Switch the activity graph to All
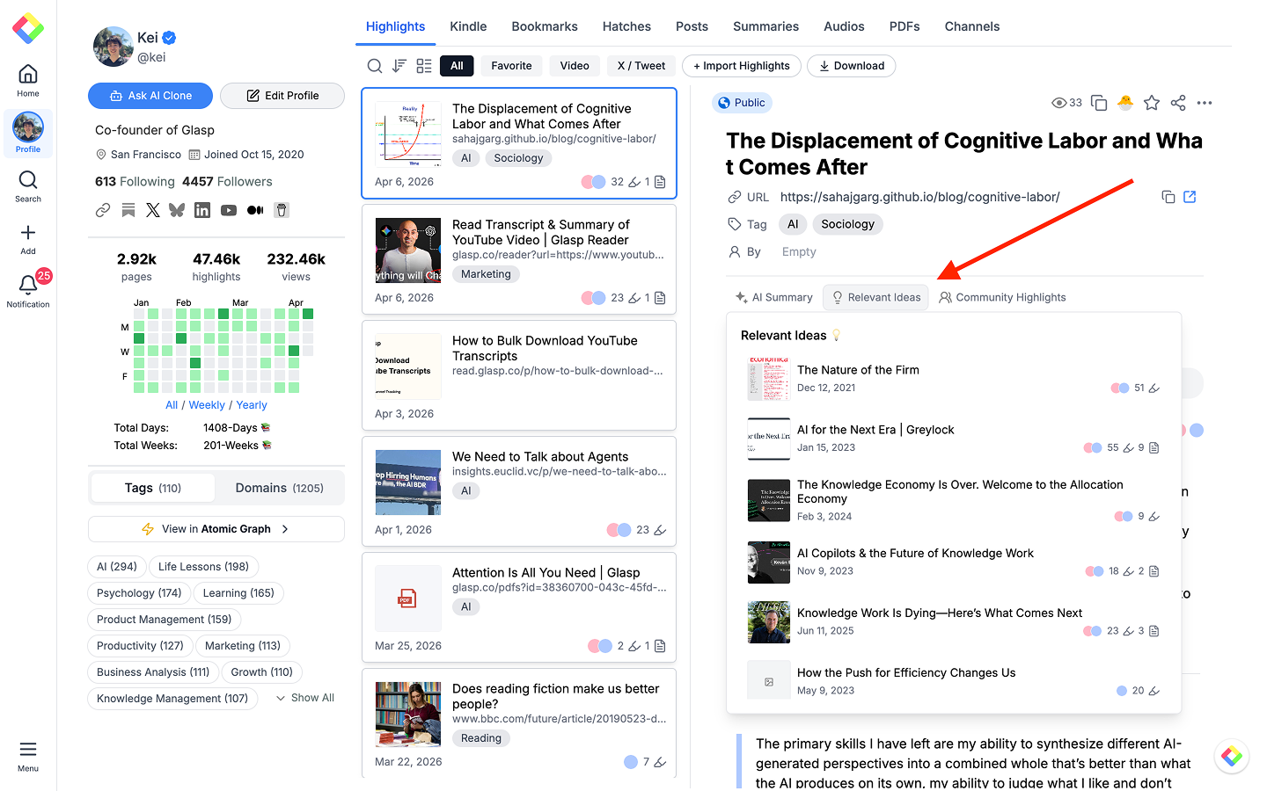This screenshot has width=1267, height=791. pos(172,405)
